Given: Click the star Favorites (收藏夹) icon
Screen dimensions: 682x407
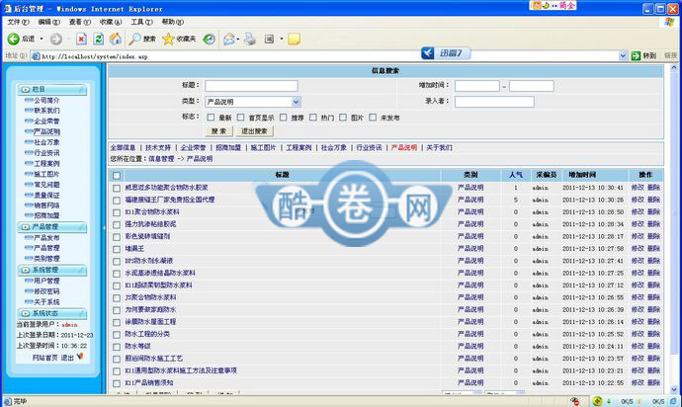Looking at the screenshot, I should (168, 40).
